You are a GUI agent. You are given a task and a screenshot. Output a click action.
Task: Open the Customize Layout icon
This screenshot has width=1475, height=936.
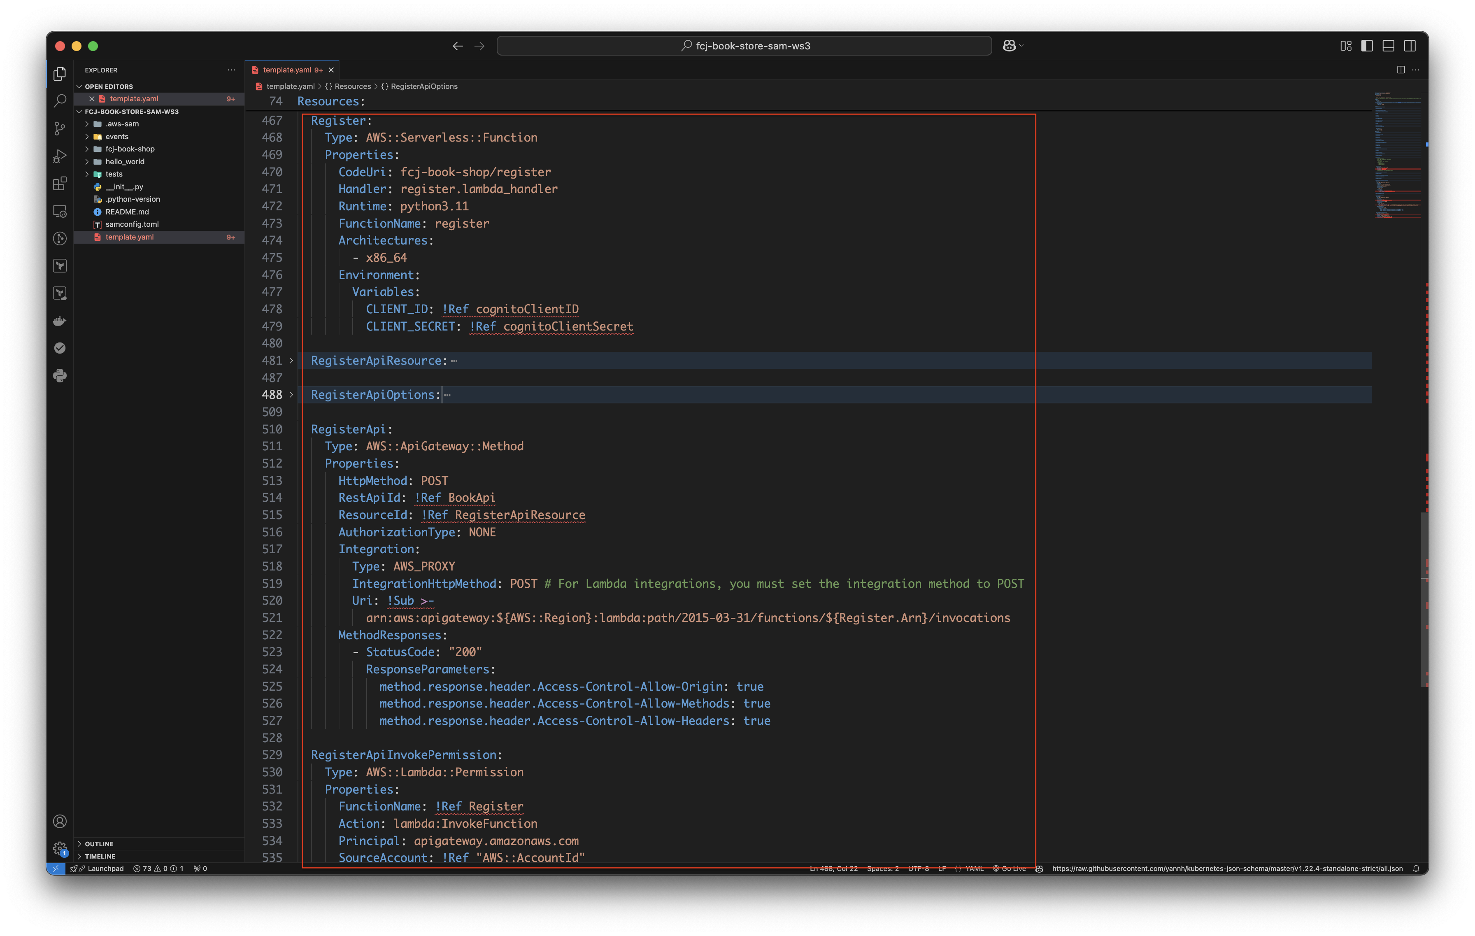click(1346, 46)
